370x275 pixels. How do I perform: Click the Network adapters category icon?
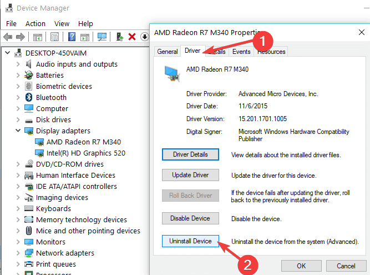click(29, 253)
